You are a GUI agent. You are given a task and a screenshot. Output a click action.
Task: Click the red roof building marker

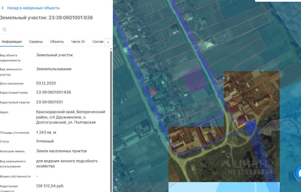coord(153,92)
